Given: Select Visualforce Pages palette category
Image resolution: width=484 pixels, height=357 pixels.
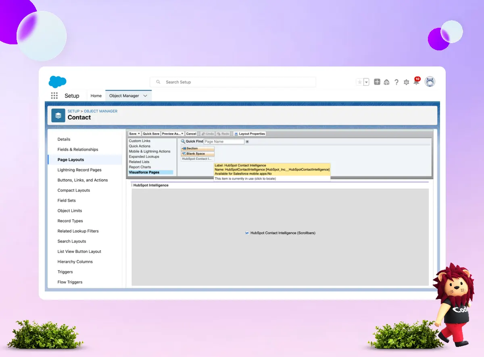Looking at the screenshot, I should tap(151, 172).
